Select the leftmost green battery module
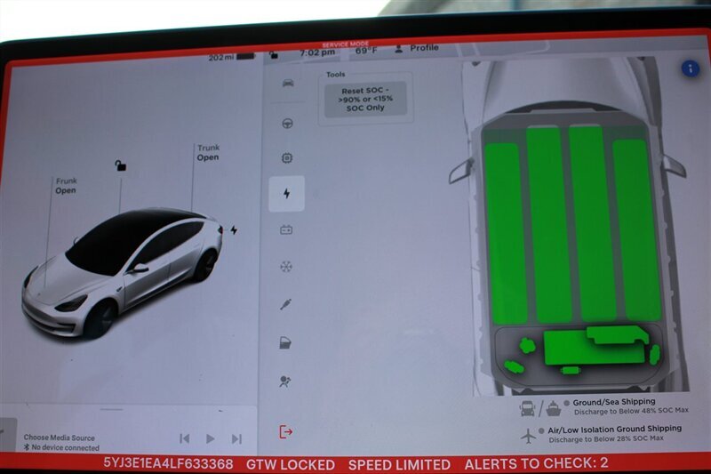 click(x=507, y=234)
